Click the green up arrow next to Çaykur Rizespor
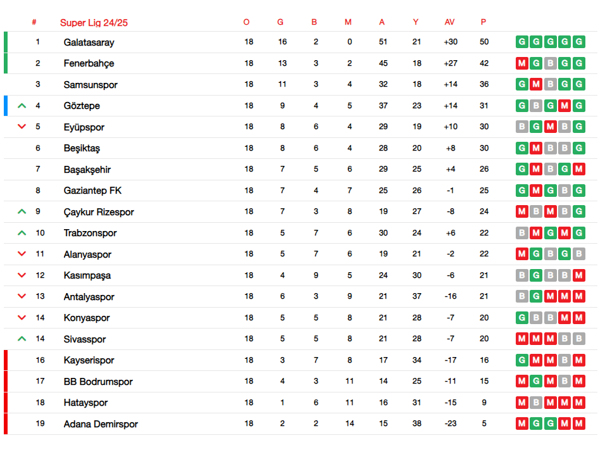This screenshot has width=605, height=464. 22,211
